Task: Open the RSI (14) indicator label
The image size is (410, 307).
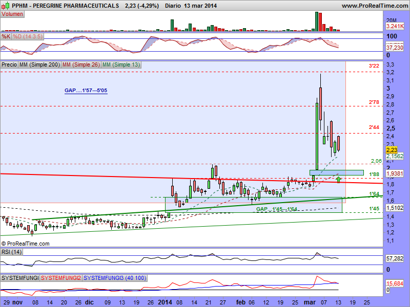Action: tap(11, 252)
